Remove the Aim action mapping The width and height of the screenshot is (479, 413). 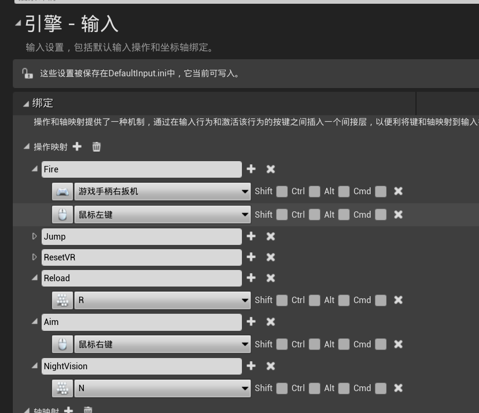click(271, 321)
